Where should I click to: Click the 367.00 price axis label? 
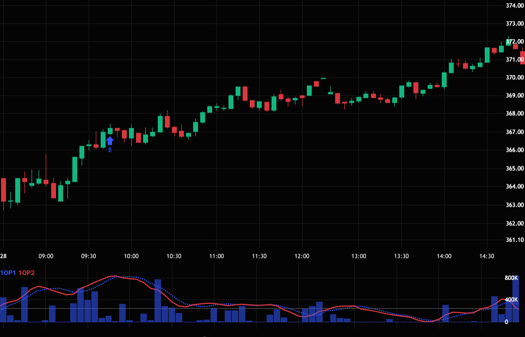tap(515, 132)
